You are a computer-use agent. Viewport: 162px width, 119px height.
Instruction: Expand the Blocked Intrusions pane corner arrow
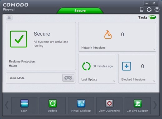click(x=154, y=81)
